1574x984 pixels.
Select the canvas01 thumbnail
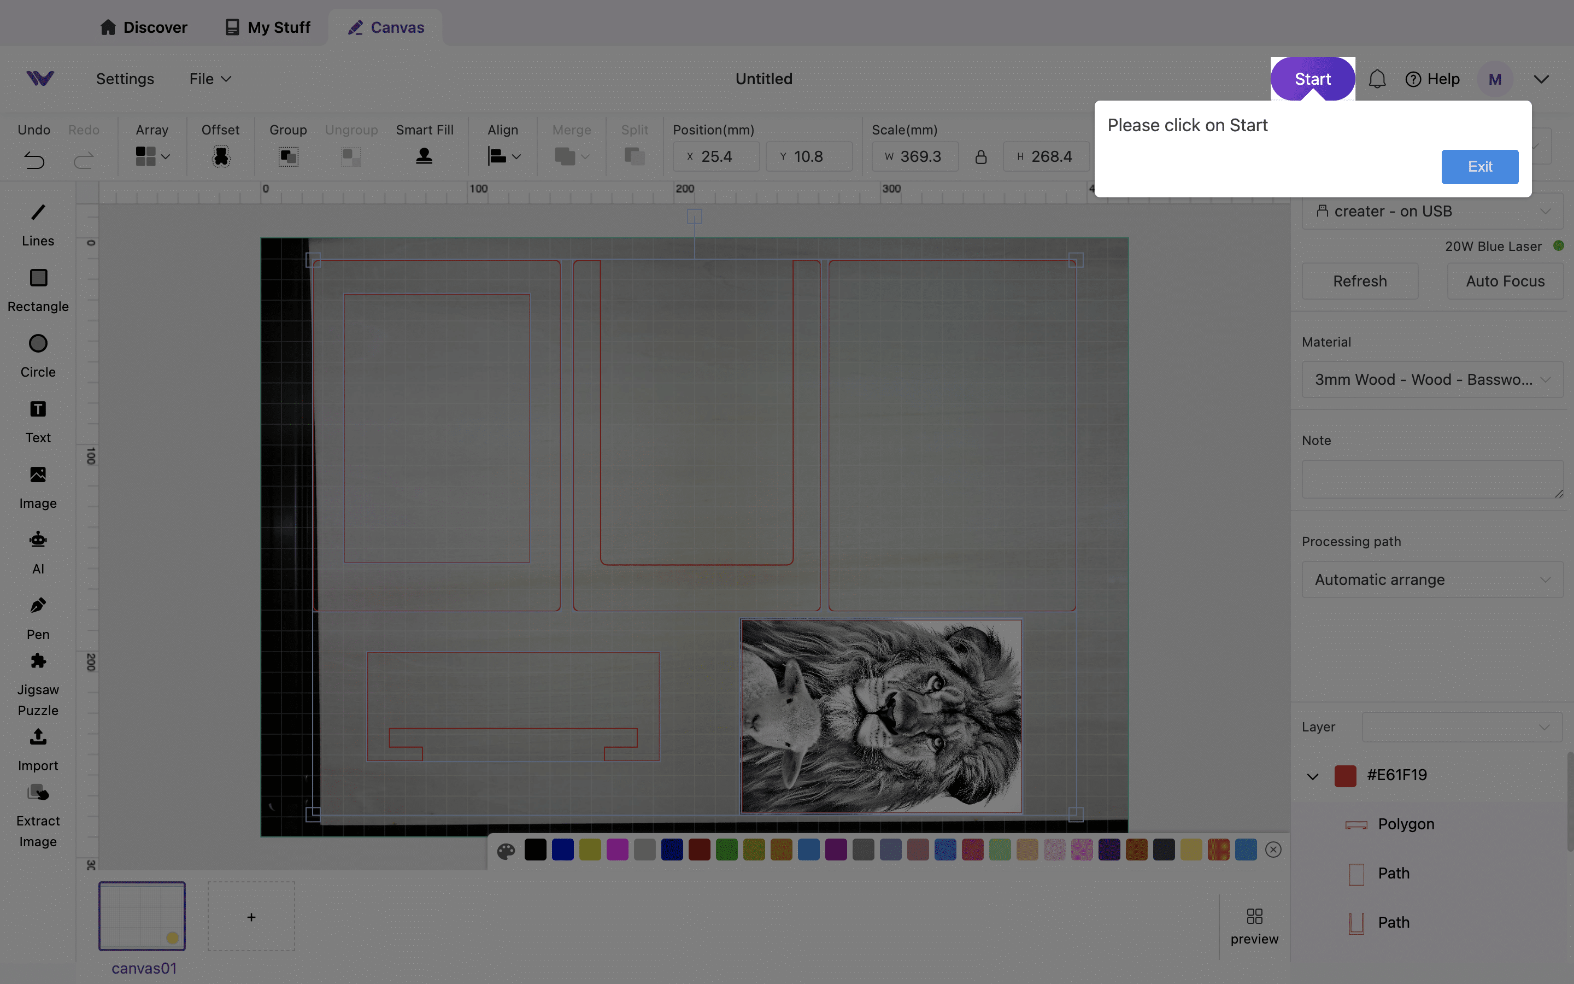coord(142,916)
